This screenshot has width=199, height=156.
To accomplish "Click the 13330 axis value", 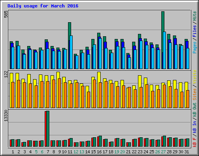I will point(6,116).
